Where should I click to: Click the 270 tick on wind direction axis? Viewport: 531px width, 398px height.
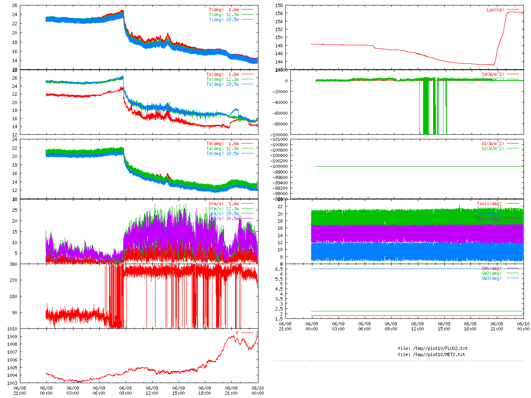[13, 280]
